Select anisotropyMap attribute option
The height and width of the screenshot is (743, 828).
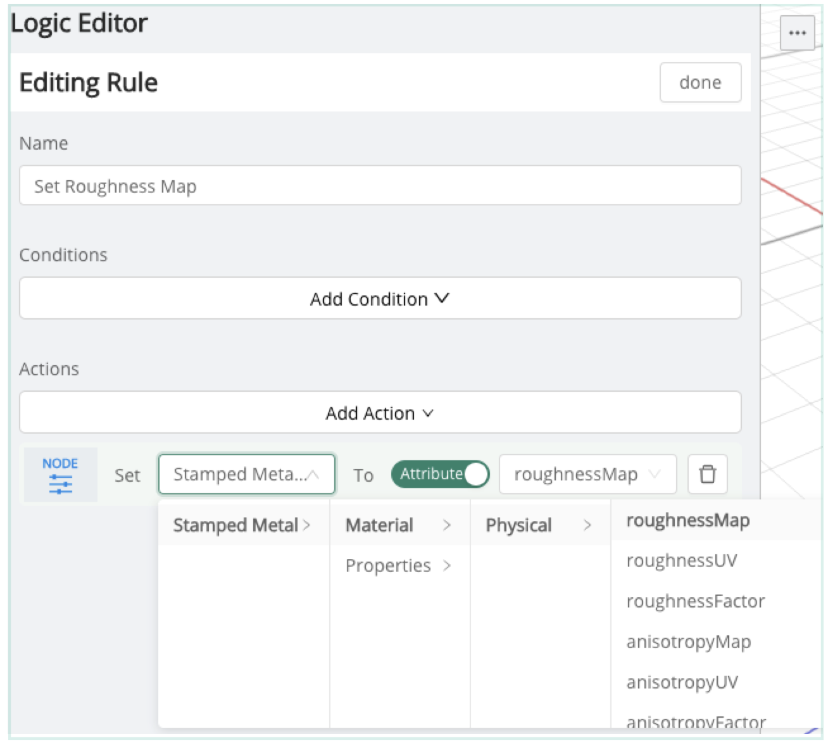[688, 642]
